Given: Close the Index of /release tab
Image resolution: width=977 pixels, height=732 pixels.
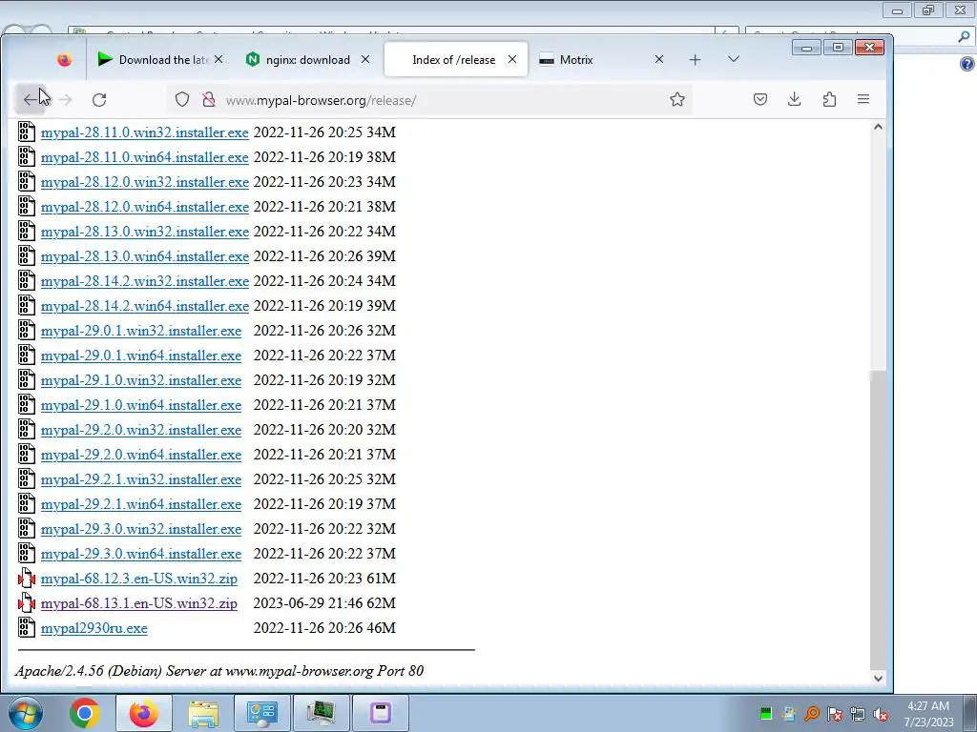Looking at the screenshot, I should tap(512, 60).
